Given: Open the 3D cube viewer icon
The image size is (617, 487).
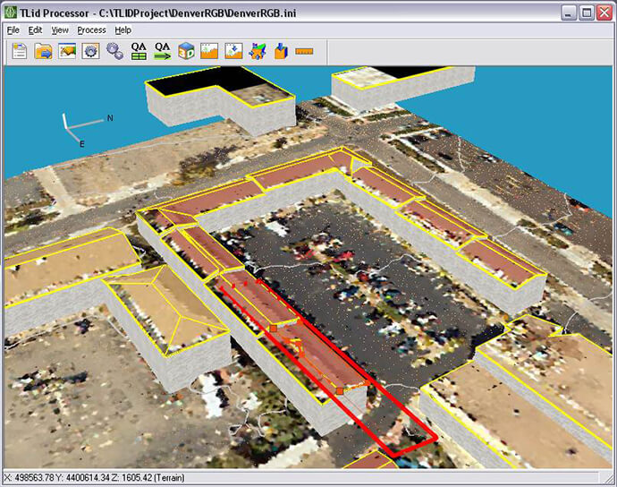Looking at the screenshot, I should tap(186, 52).
